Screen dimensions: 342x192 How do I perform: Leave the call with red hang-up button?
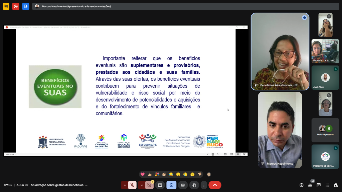point(215,185)
